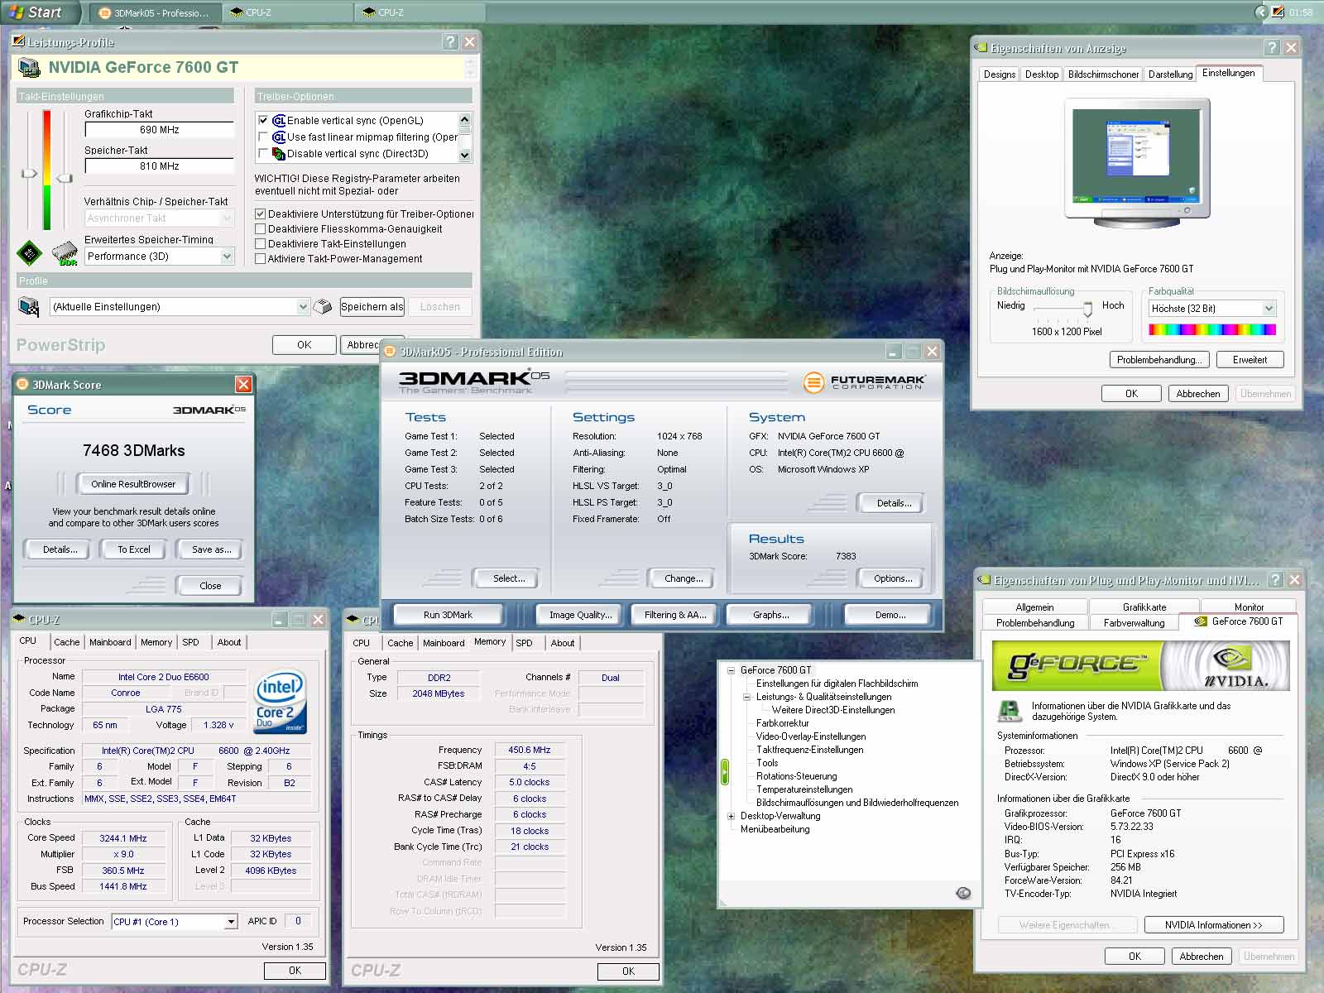
Task: Click the OpenGL icon next to fast linear mipmap filtering
Action: tap(279, 137)
